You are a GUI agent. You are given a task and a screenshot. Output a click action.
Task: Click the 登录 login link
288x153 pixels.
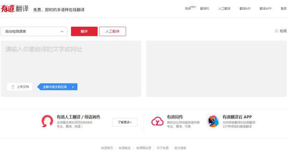pyautogui.click(x=283, y=8)
